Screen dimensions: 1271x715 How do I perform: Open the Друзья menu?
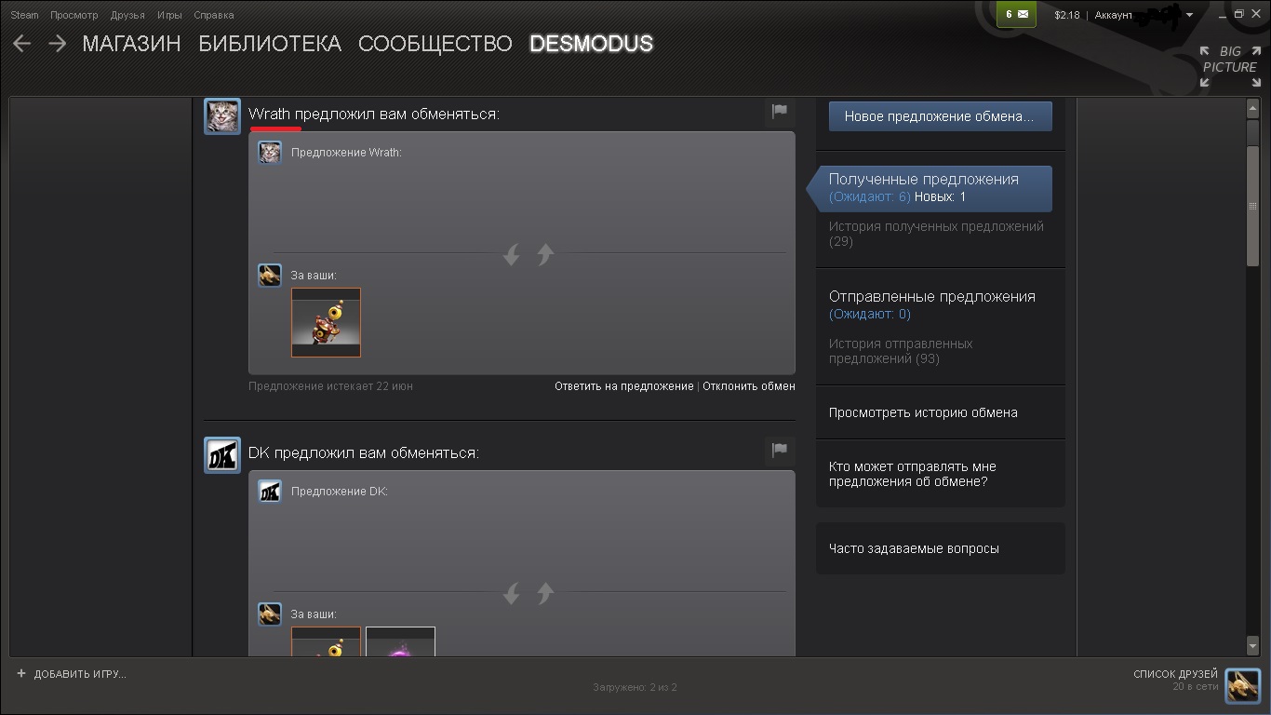(x=127, y=15)
